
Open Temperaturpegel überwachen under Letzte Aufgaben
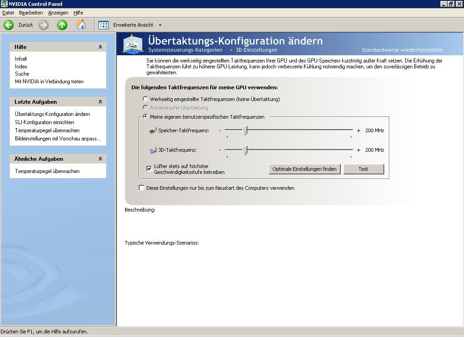47,130
